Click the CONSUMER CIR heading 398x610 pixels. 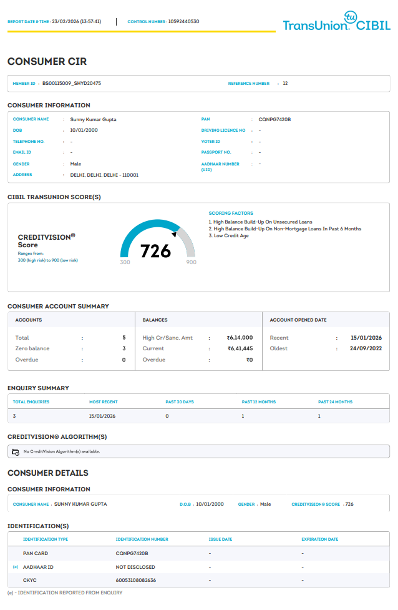pyautogui.click(x=47, y=61)
